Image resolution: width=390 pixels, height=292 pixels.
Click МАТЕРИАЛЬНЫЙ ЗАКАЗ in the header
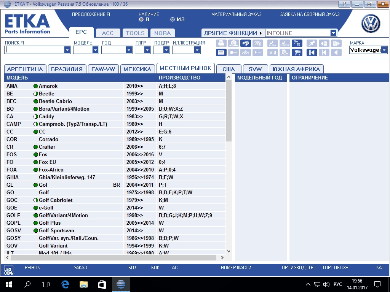pyautogui.click(x=236, y=14)
